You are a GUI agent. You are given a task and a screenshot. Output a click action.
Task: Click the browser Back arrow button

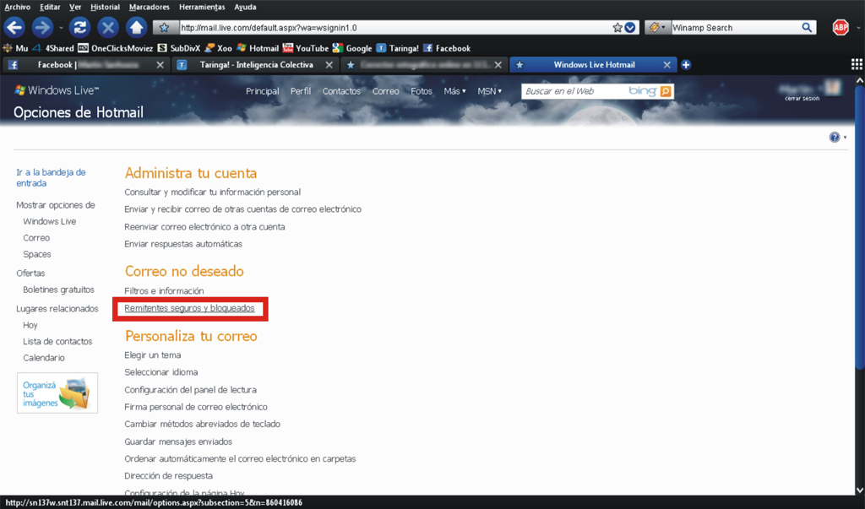coord(15,27)
